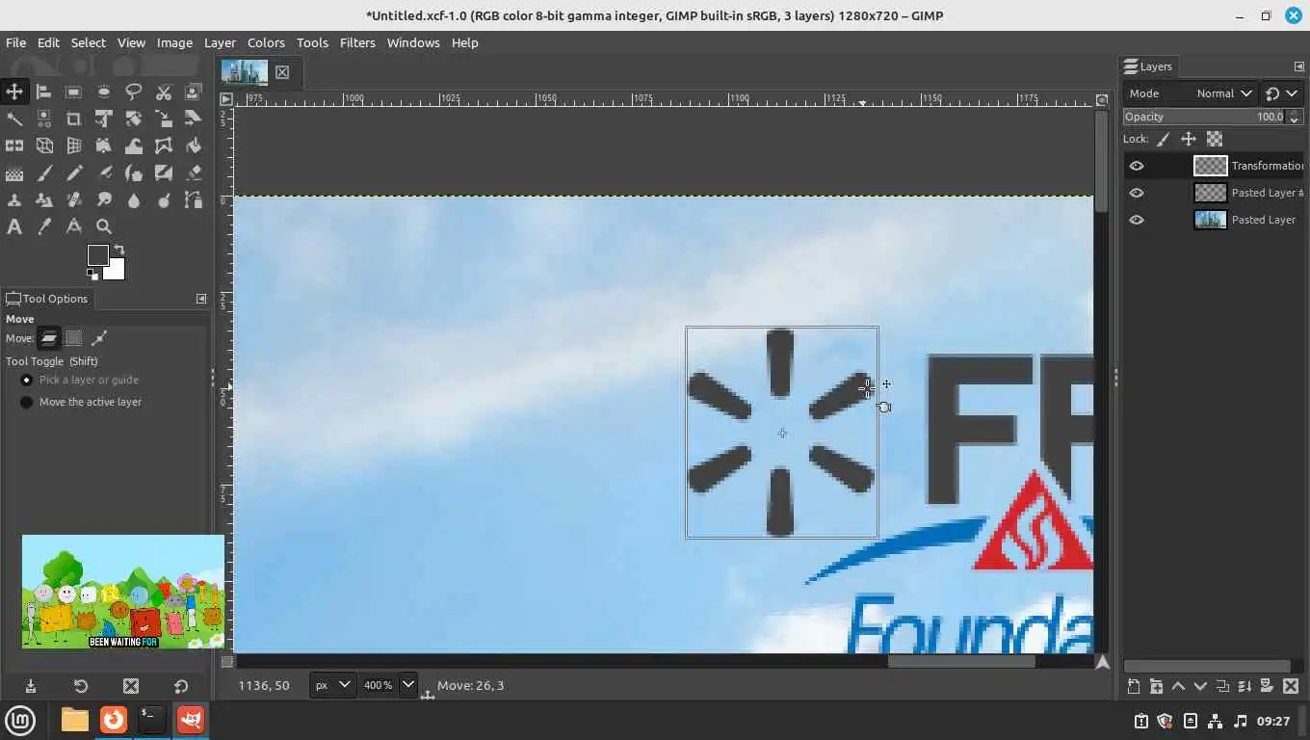Hide the Transformation layer with eye icon
Screen dimensions: 1310x740
tap(1137, 166)
